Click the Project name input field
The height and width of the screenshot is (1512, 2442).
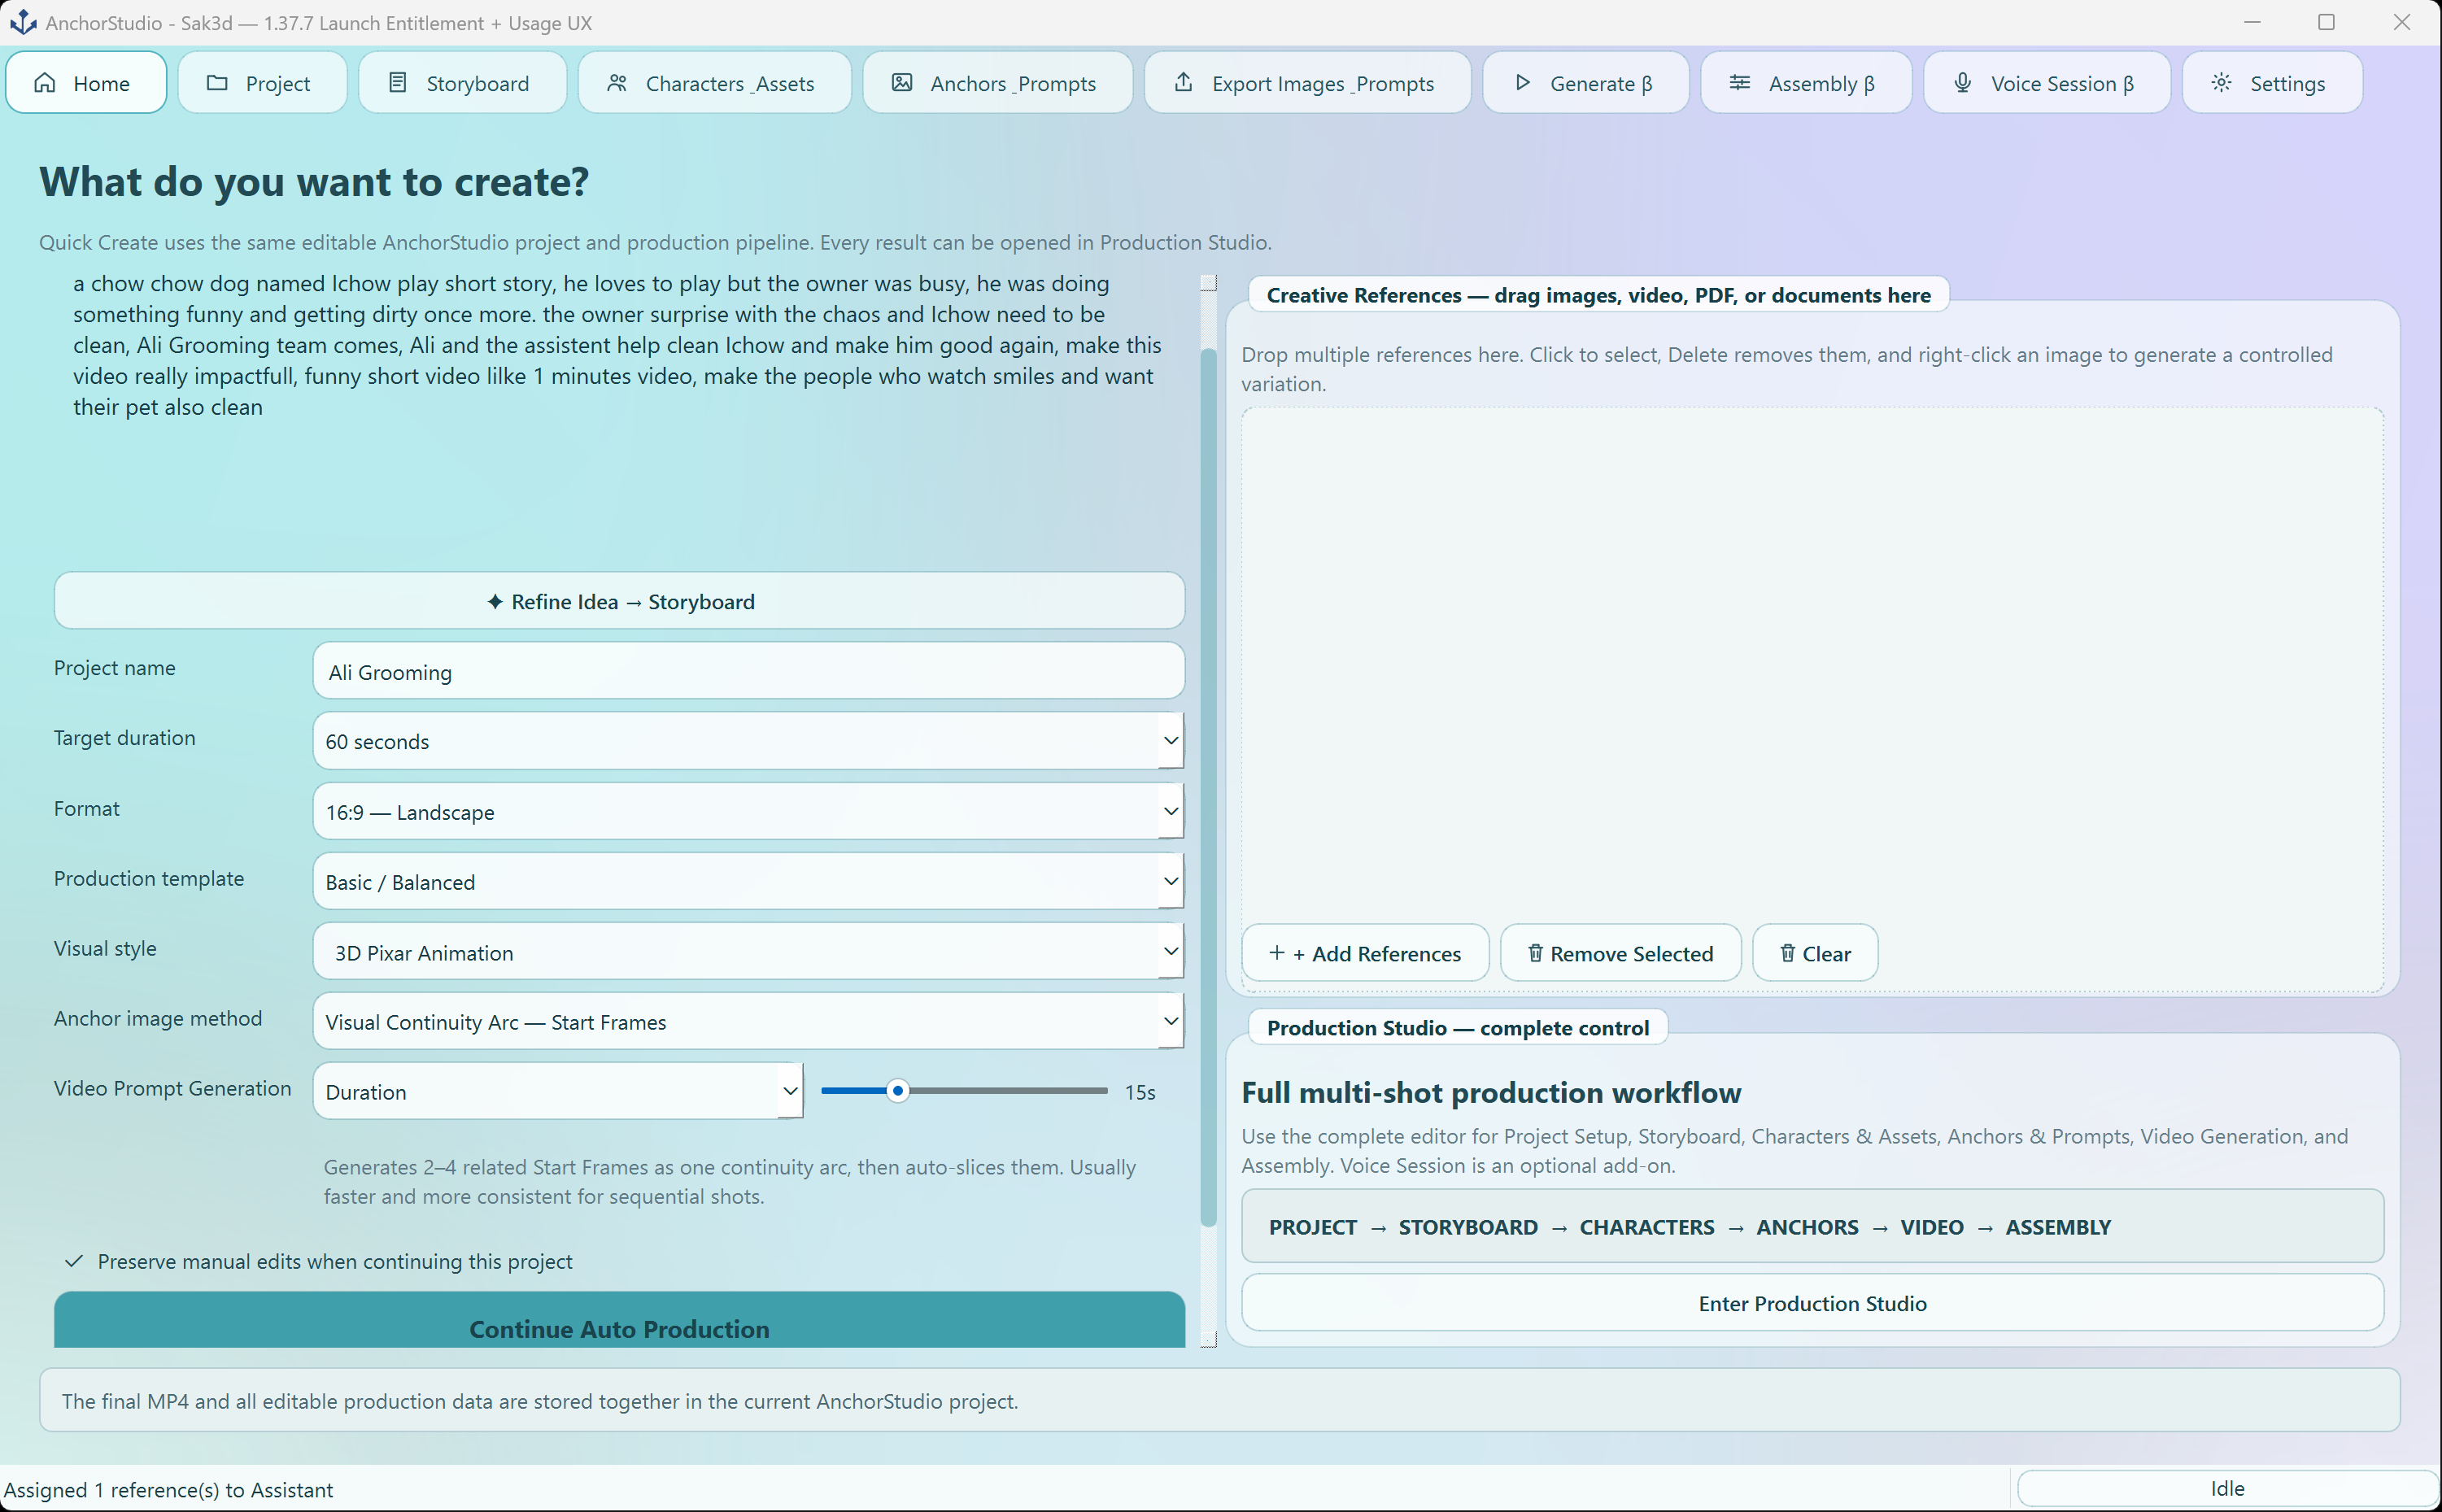(748, 671)
